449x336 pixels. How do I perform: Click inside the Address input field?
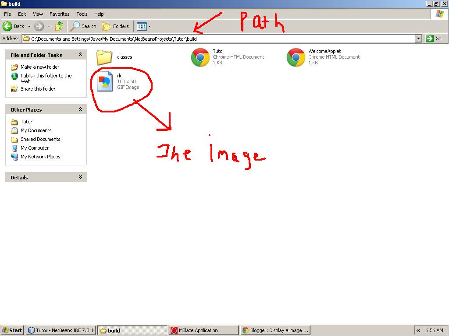point(175,38)
